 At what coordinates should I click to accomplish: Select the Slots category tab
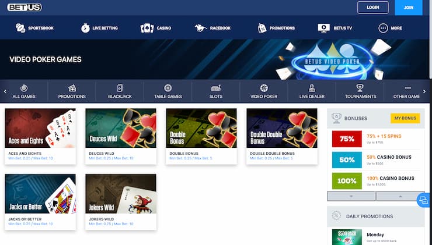216,91
